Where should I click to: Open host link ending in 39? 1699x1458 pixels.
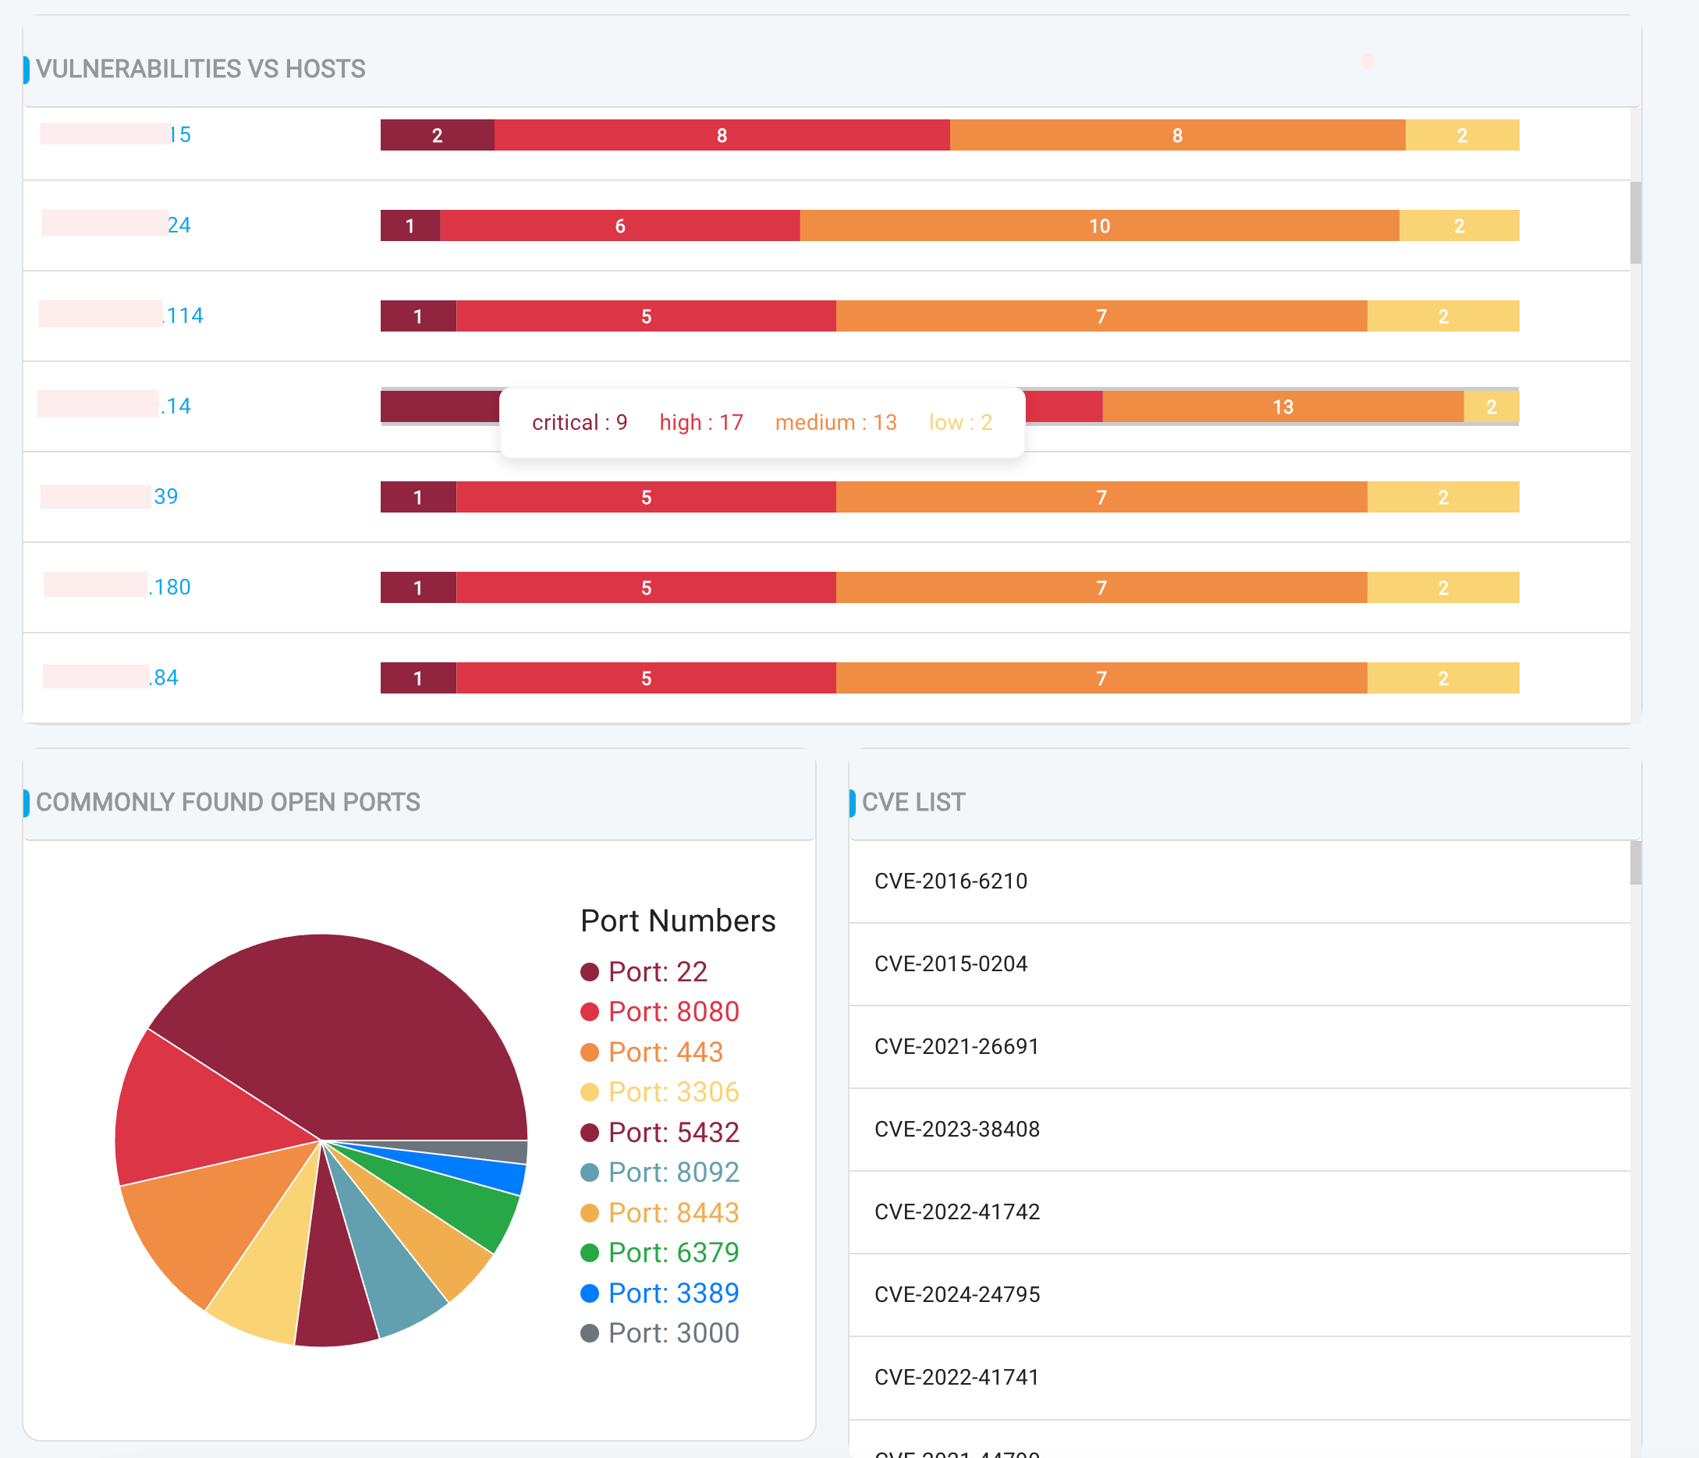[165, 496]
